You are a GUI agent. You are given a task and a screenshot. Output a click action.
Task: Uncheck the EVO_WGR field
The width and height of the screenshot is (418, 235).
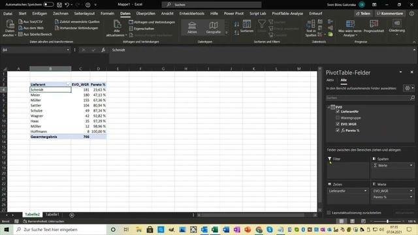pyautogui.click(x=338, y=124)
